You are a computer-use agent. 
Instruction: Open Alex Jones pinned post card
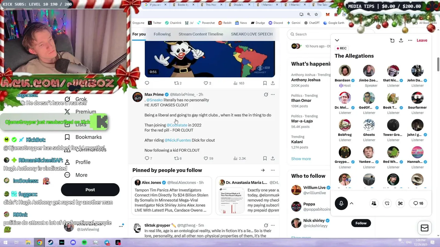[x=172, y=196]
